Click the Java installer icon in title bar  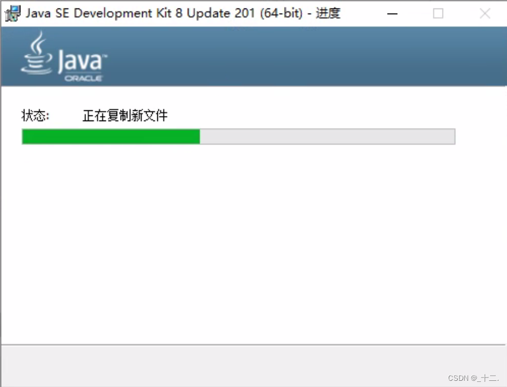coord(12,14)
